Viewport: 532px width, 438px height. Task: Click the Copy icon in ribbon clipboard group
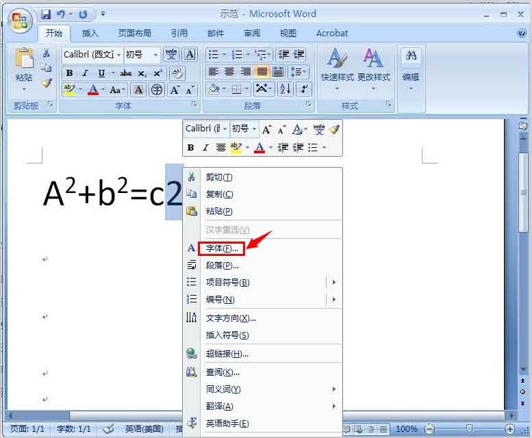click(x=46, y=68)
